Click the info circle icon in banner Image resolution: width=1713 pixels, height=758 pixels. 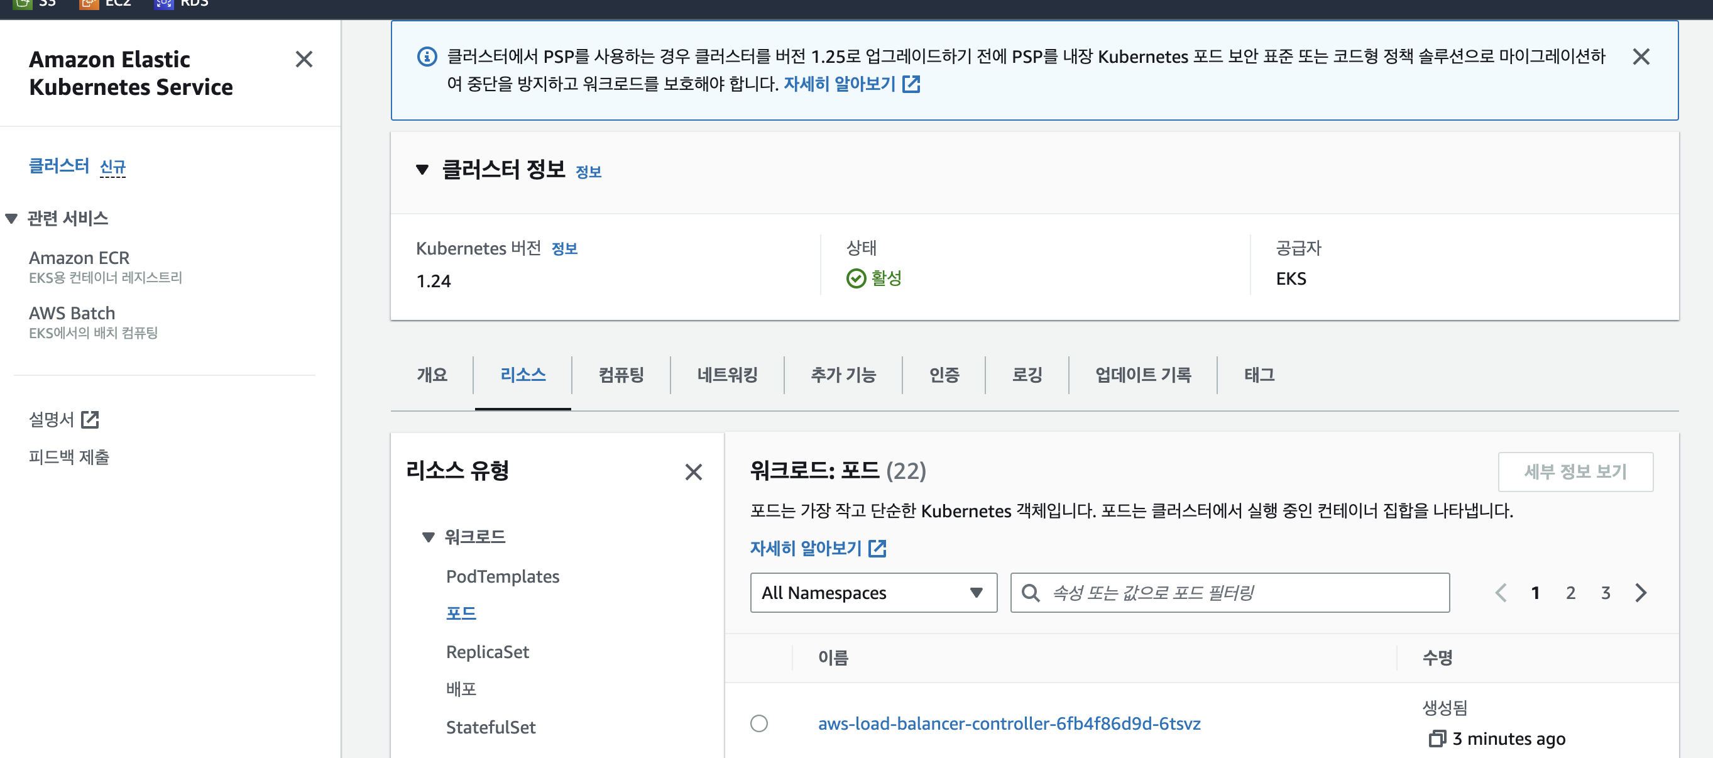coord(427,57)
